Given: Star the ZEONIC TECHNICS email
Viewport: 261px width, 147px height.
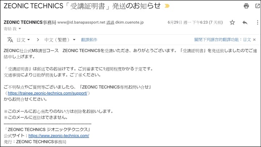Looking at the screenshot, I should (x=232, y=22).
